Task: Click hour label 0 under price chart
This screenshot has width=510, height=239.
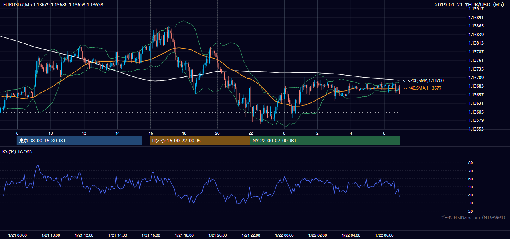Action: (284, 133)
